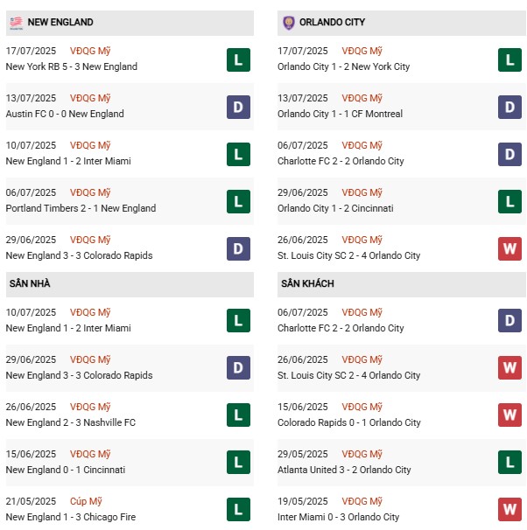The height and width of the screenshot is (530, 527).
Task: Click the L badge for New York RB 5 - 3 New England
Action: (x=238, y=59)
